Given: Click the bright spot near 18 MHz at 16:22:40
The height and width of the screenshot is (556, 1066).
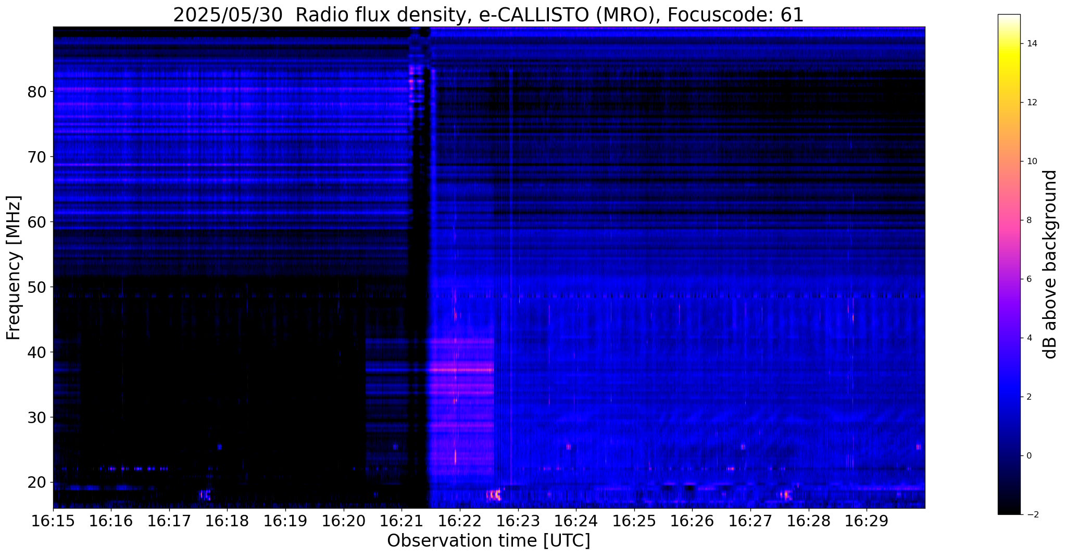Looking at the screenshot, I should click(x=494, y=495).
